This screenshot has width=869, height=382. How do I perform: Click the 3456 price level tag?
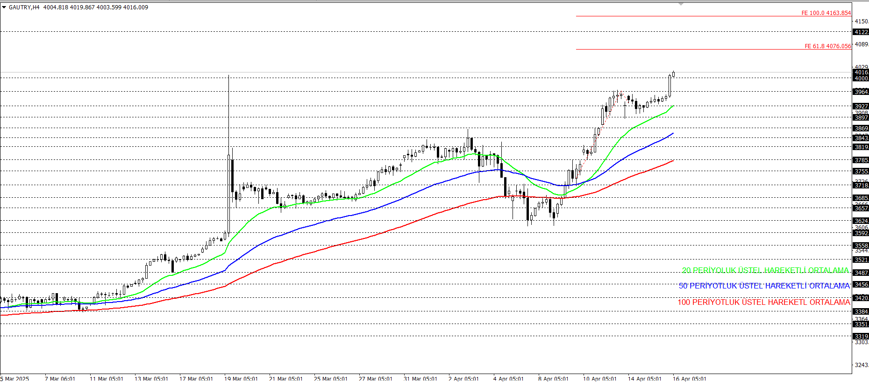click(x=861, y=285)
